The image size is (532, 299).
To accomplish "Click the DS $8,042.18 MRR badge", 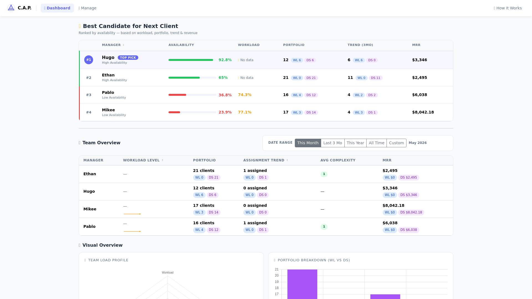I will pyautogui.click(x=411, y=212).
